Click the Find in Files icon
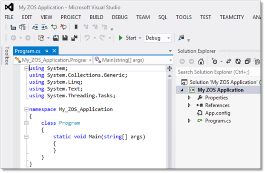The width and height of the screenshot is (265, 173). [x=181, y=38]
